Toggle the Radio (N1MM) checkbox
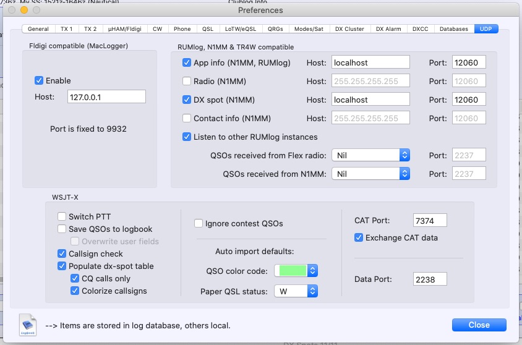The height and width of the screenshot is (345, 522). 187,81
